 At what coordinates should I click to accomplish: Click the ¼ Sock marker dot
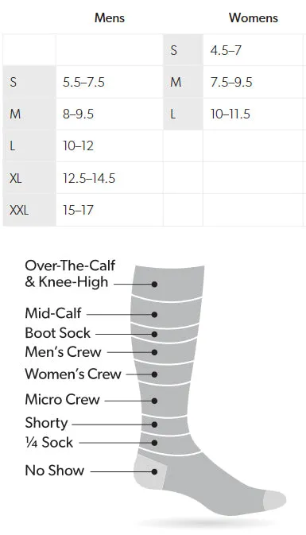point(154,443)
